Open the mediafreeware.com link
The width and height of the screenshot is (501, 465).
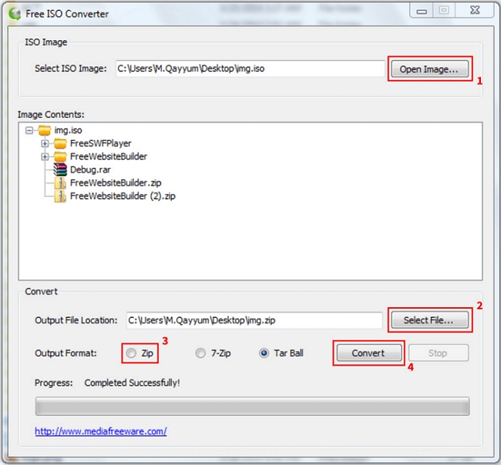click(x=100, y=431)
